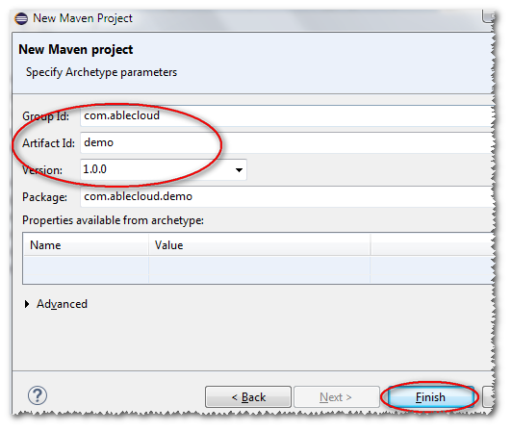Select the empty first row in properties table
Viewport: 512px width, 431px height.
(x=258, y=269)
